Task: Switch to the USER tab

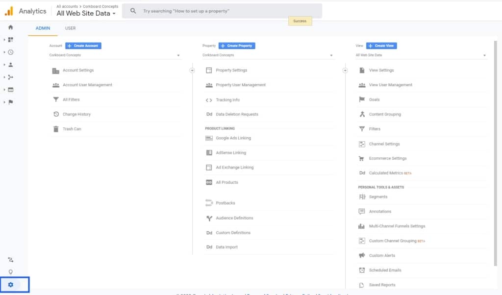Action: (70, 28)
